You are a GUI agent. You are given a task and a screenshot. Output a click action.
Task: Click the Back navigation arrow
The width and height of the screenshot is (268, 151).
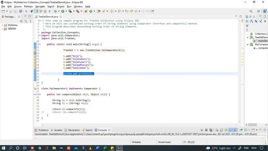(136, 11)
